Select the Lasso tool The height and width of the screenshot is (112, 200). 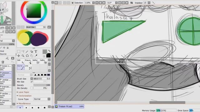click(23, 52)
